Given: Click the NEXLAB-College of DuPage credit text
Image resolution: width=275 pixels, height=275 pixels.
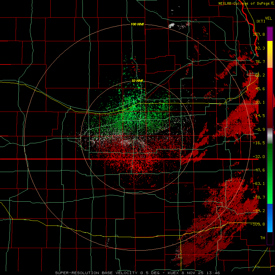Looking at the screenshot, I should tap(246, 3).
